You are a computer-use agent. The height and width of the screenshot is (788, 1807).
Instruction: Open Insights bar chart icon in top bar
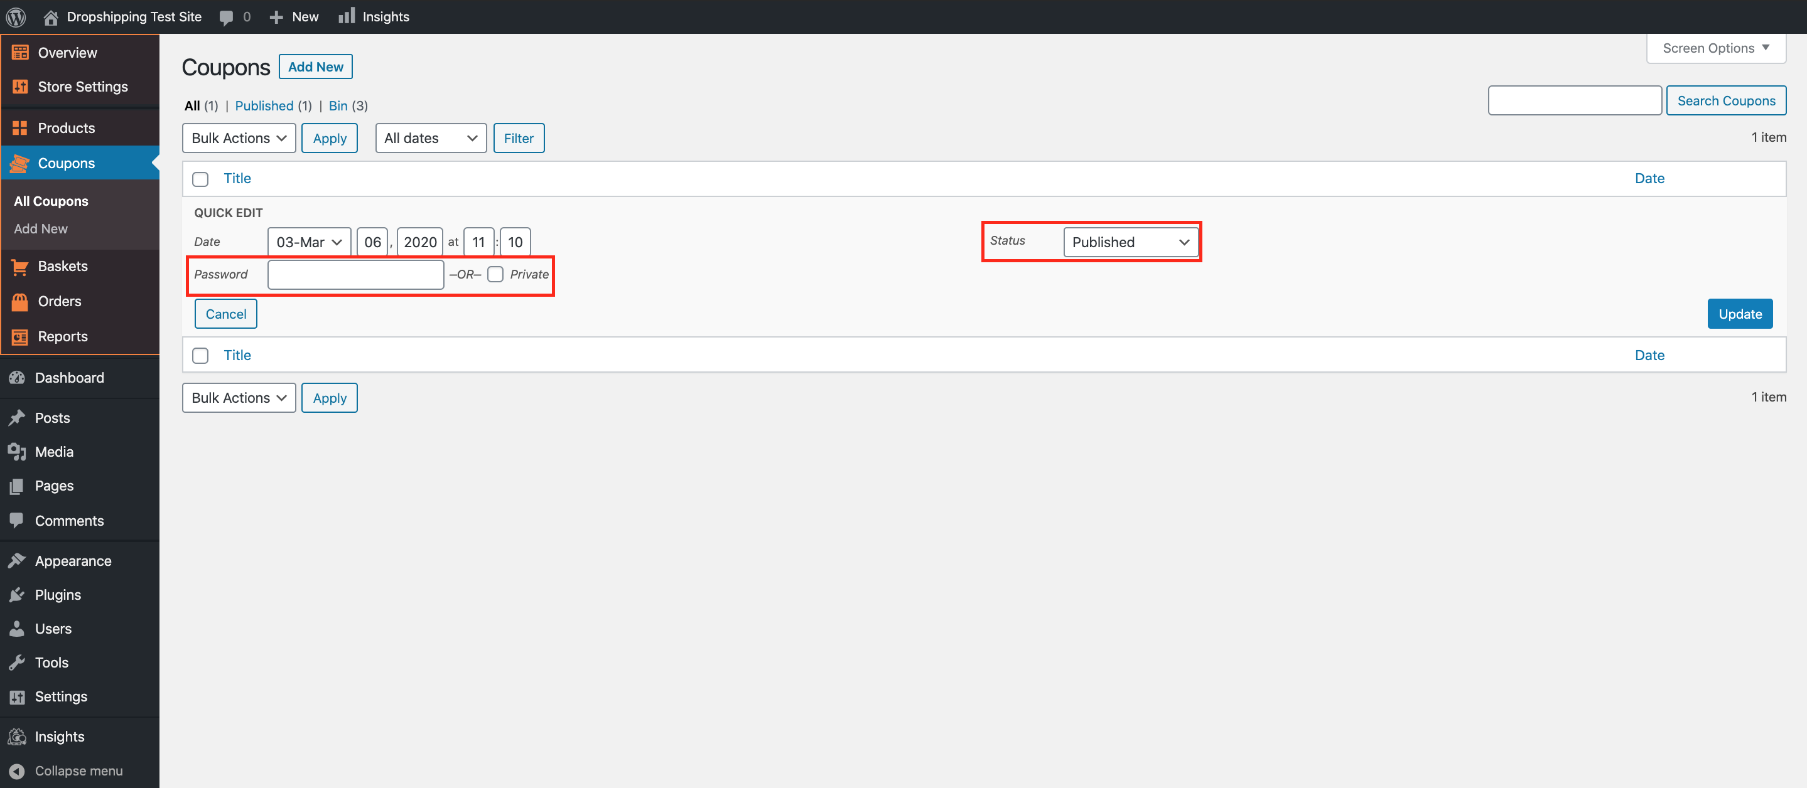click(347, 16)
